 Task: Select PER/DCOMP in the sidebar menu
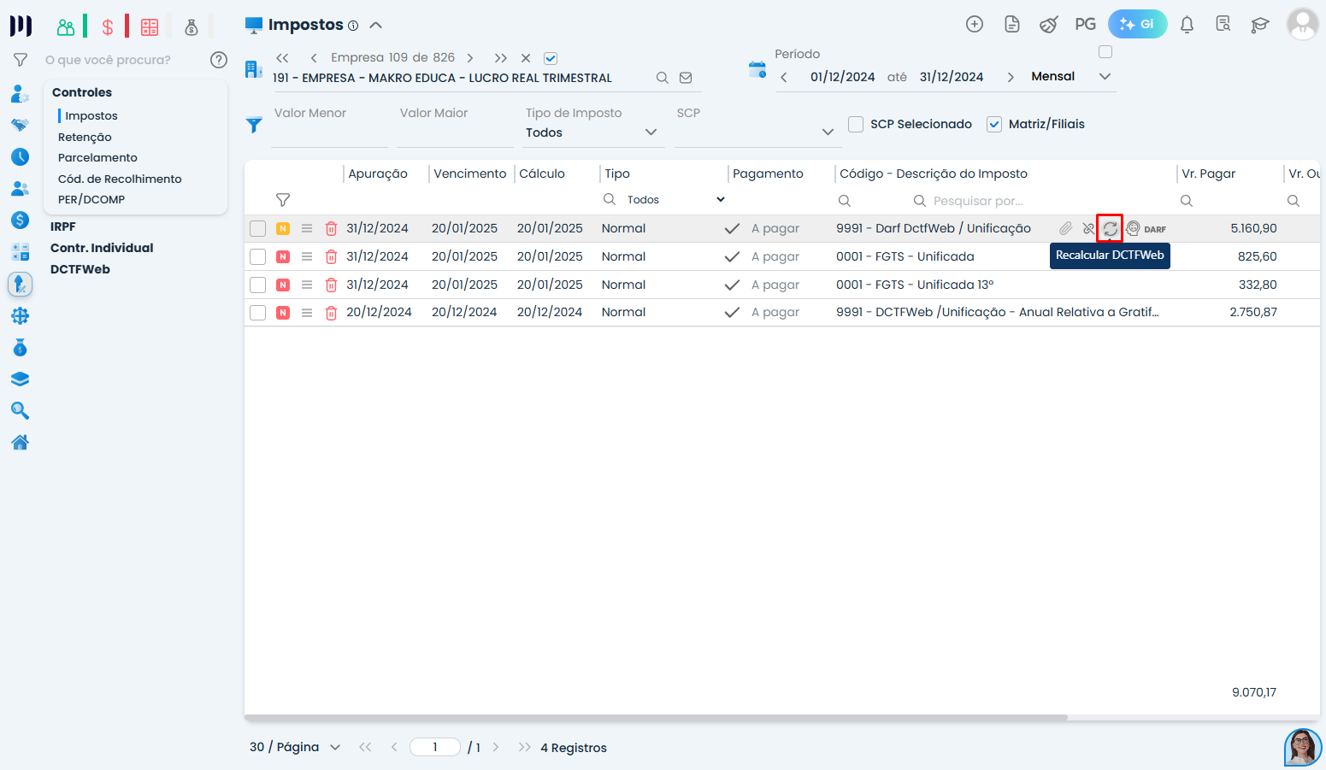91,199
